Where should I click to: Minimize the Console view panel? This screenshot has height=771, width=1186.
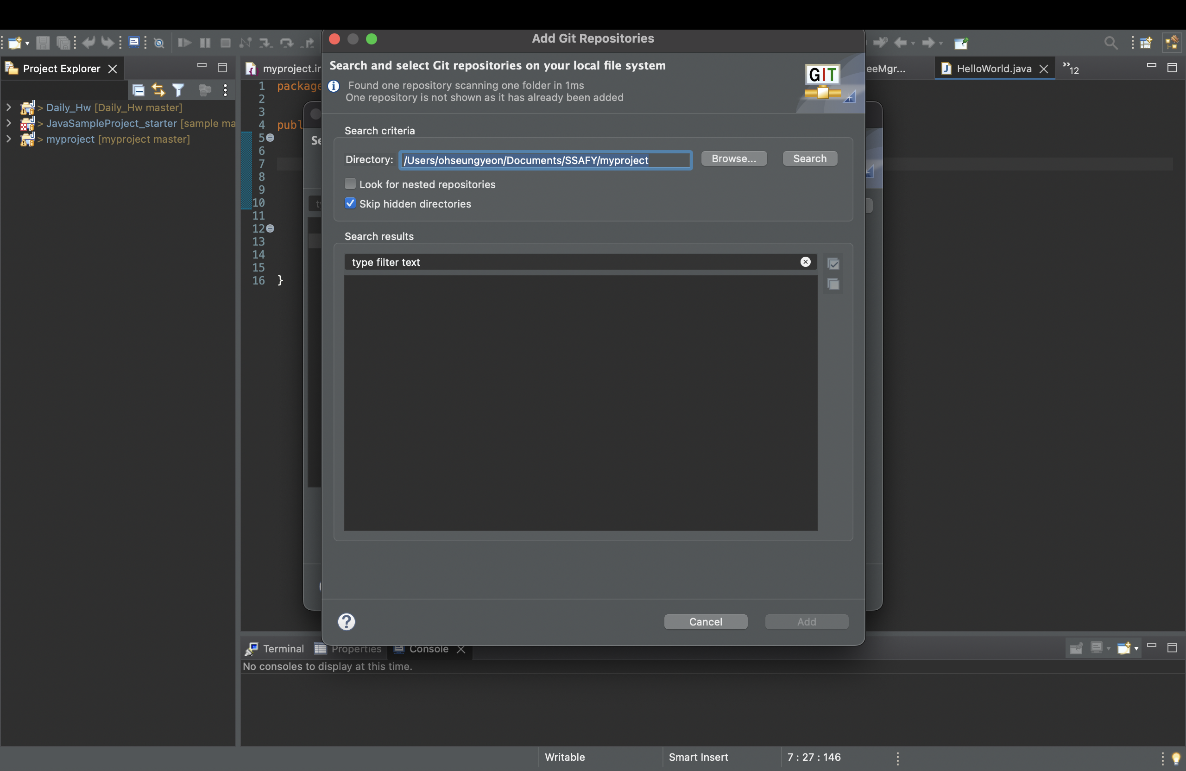(x=1152, y=645)
